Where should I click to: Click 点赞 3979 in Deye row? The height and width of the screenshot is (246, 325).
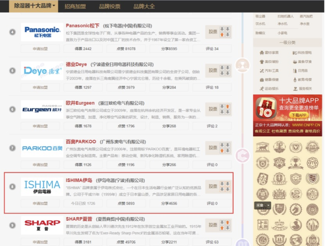point(126,88)
